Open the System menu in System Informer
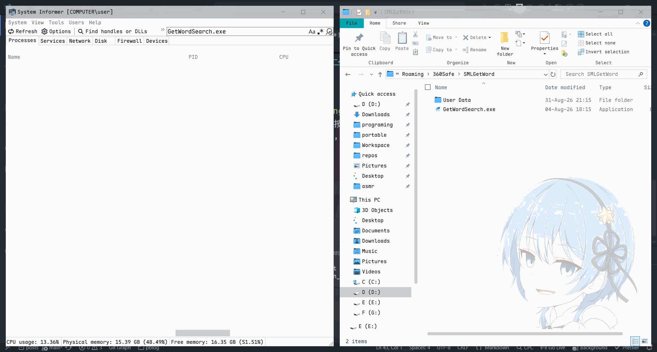Screen dimensions: 657x352 (x=17, y=23)
